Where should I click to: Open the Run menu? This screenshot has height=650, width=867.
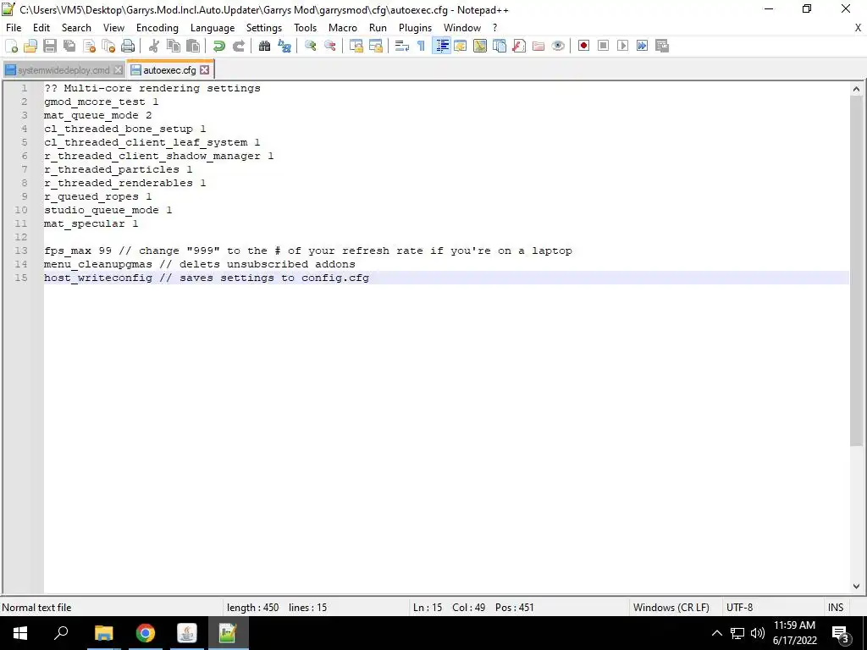[378, 28]
